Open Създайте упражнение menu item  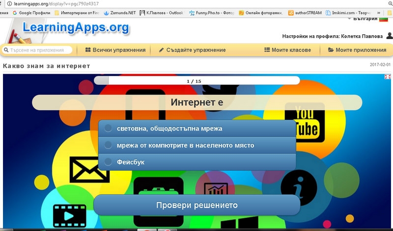click(192, 50)
